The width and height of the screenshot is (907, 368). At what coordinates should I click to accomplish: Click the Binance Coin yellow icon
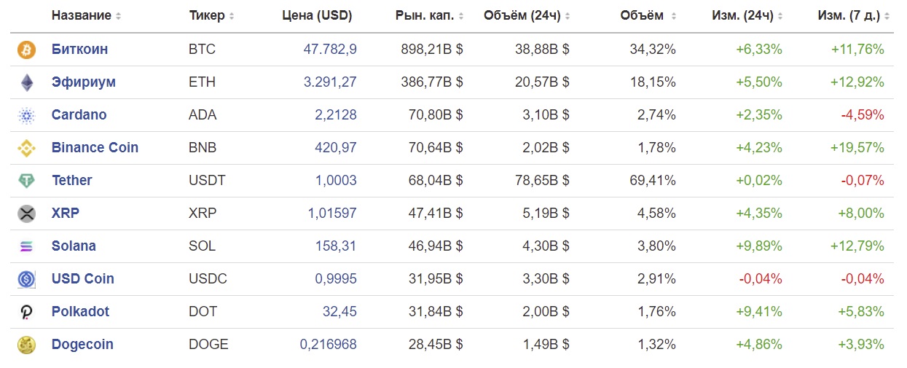[26, 148]
